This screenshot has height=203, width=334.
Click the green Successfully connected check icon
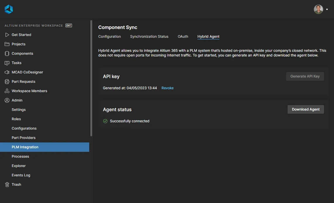[x=105, y=121]
